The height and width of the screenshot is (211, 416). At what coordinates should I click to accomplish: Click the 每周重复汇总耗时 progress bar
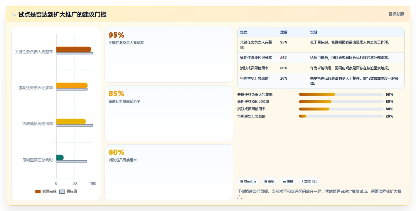coord(341,116)
